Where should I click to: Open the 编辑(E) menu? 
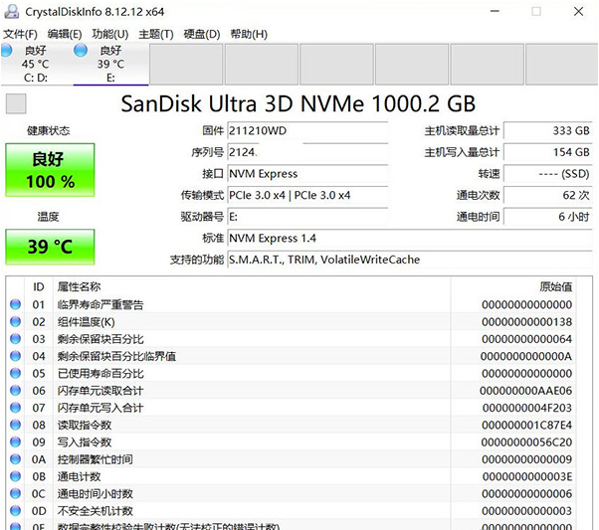point(65,34)
